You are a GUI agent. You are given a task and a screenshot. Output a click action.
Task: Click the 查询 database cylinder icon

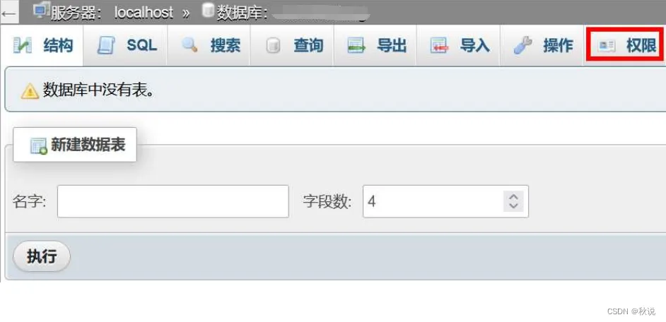point(273,46)
